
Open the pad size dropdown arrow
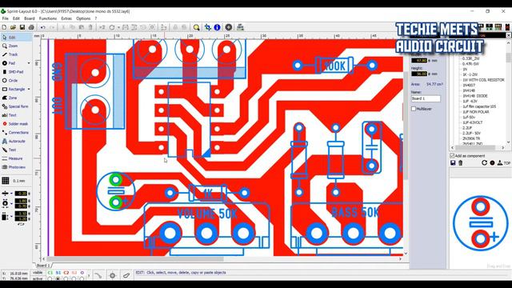click(11, 203)
